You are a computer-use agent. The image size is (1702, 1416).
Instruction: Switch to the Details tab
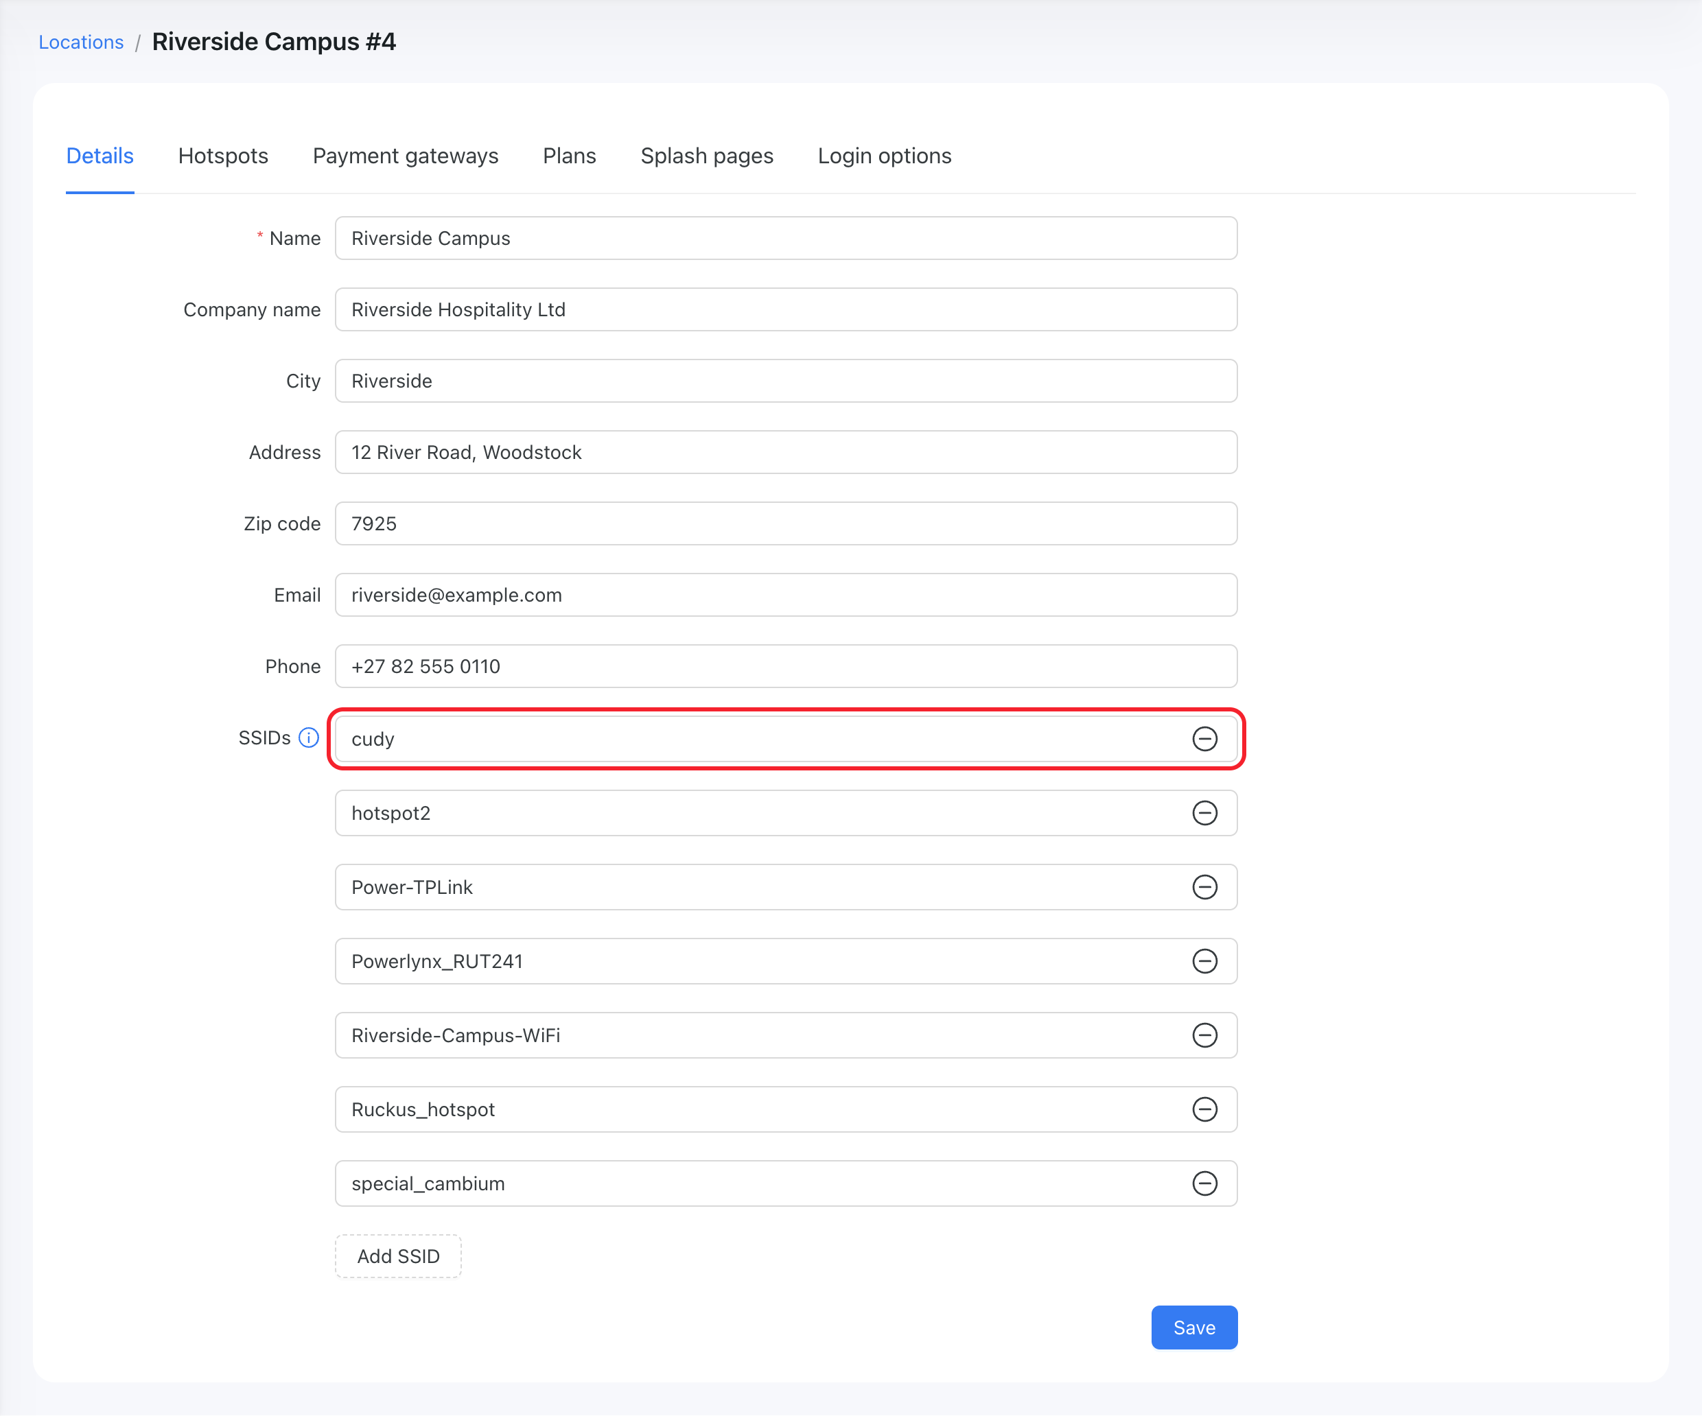[100, 156]
